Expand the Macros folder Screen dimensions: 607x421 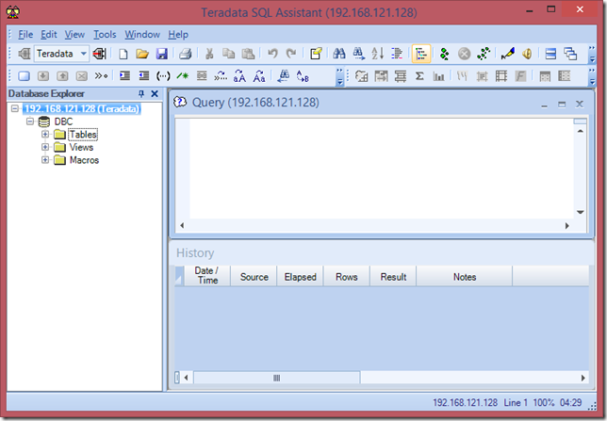45,160
